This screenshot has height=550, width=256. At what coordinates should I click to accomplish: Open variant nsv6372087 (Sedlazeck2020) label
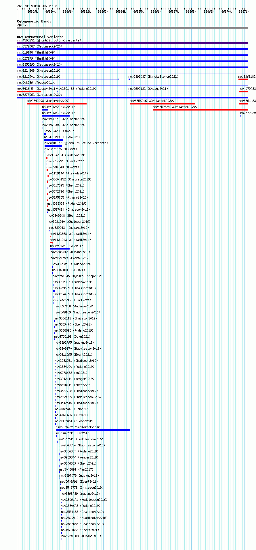40,46
